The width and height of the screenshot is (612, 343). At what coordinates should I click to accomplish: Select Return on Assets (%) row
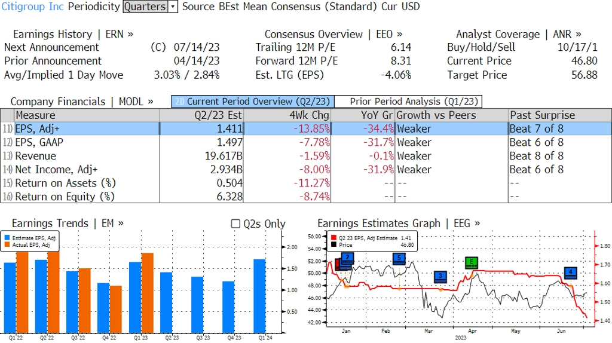(x=306, y=183)
